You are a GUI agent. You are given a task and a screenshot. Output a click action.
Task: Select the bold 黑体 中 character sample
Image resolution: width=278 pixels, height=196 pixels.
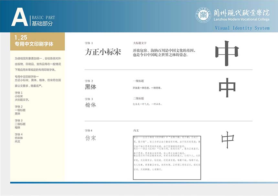pos(227,88)
